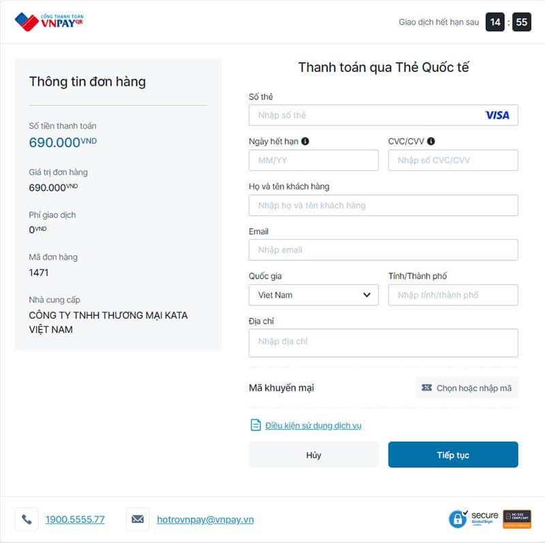Click the phone hotline icon

pos(27,519)
